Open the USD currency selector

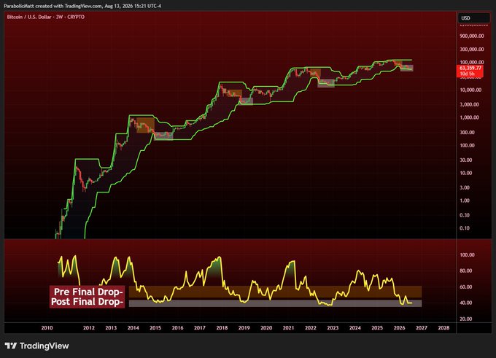pyautogui.click(x=474, y=18)
